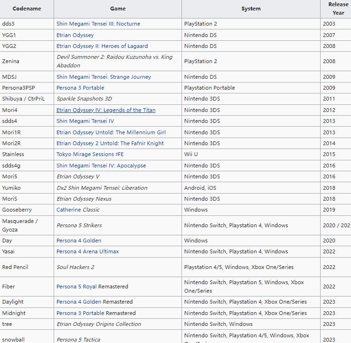Image resolution: width=351 pixels, height=343 pixels.
Task: Select the Shibuya / CtrPriL codename cell
Action: (x=27, y=99)
